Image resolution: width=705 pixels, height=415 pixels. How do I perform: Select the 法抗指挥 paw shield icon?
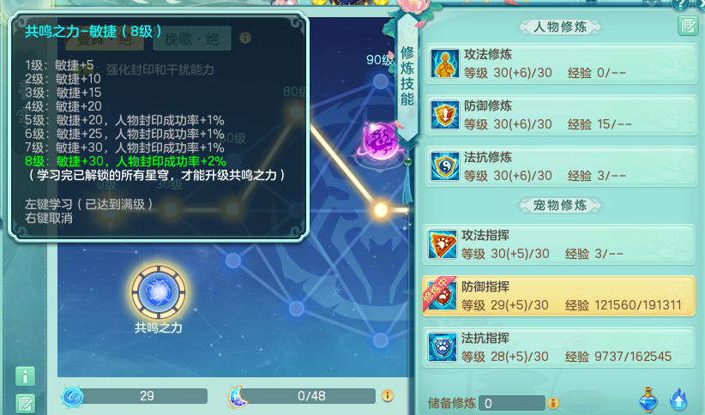click(x=442, y=347)
